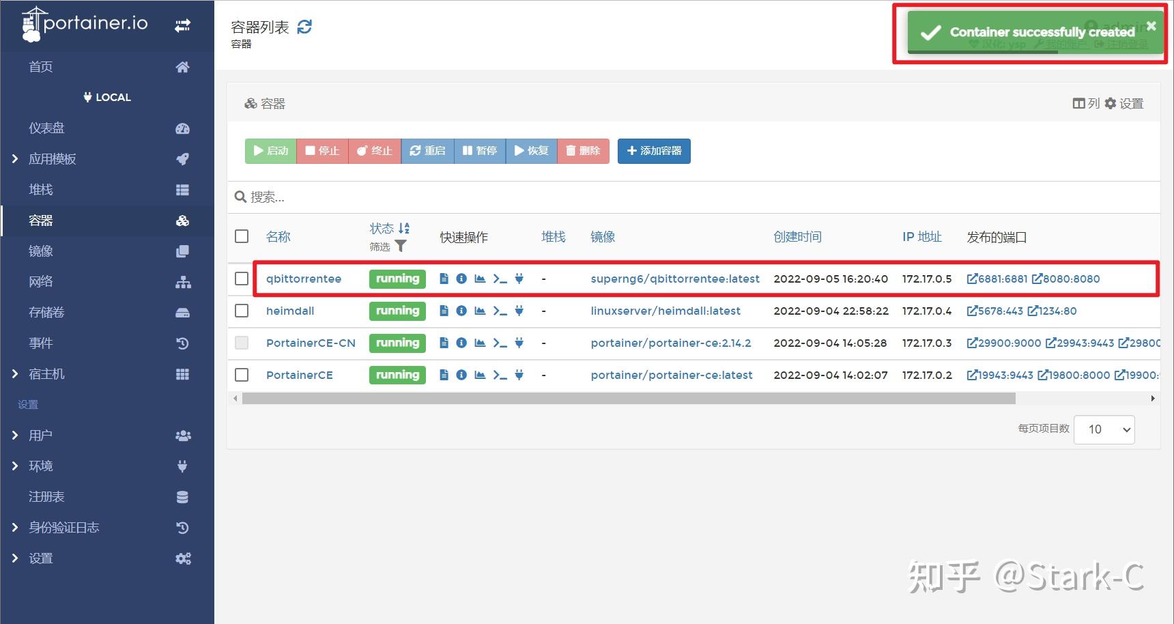The image size is (1174, 624).
Task: Select the heimdall row checkbox
Action: 242,311
